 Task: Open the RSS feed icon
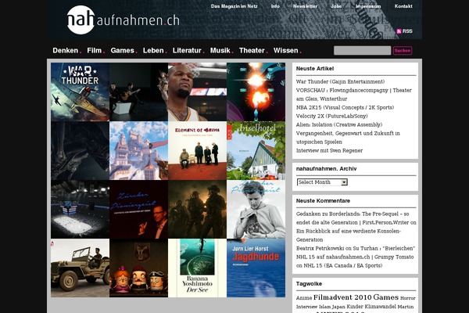[399, 31]
